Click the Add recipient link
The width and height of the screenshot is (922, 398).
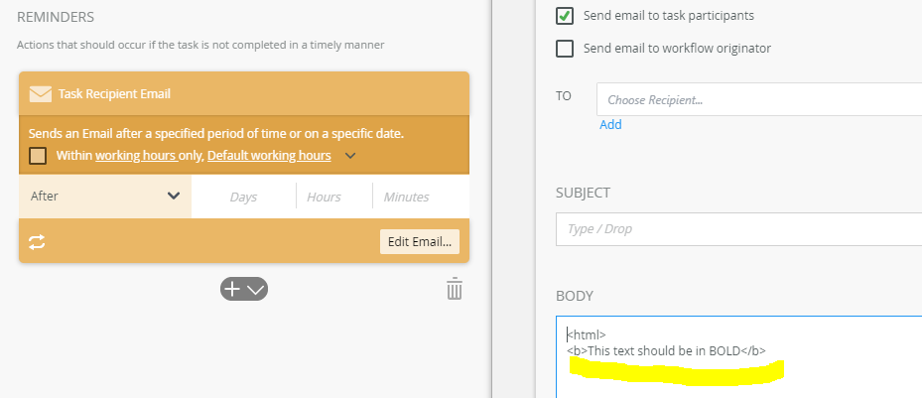point(610,125)
